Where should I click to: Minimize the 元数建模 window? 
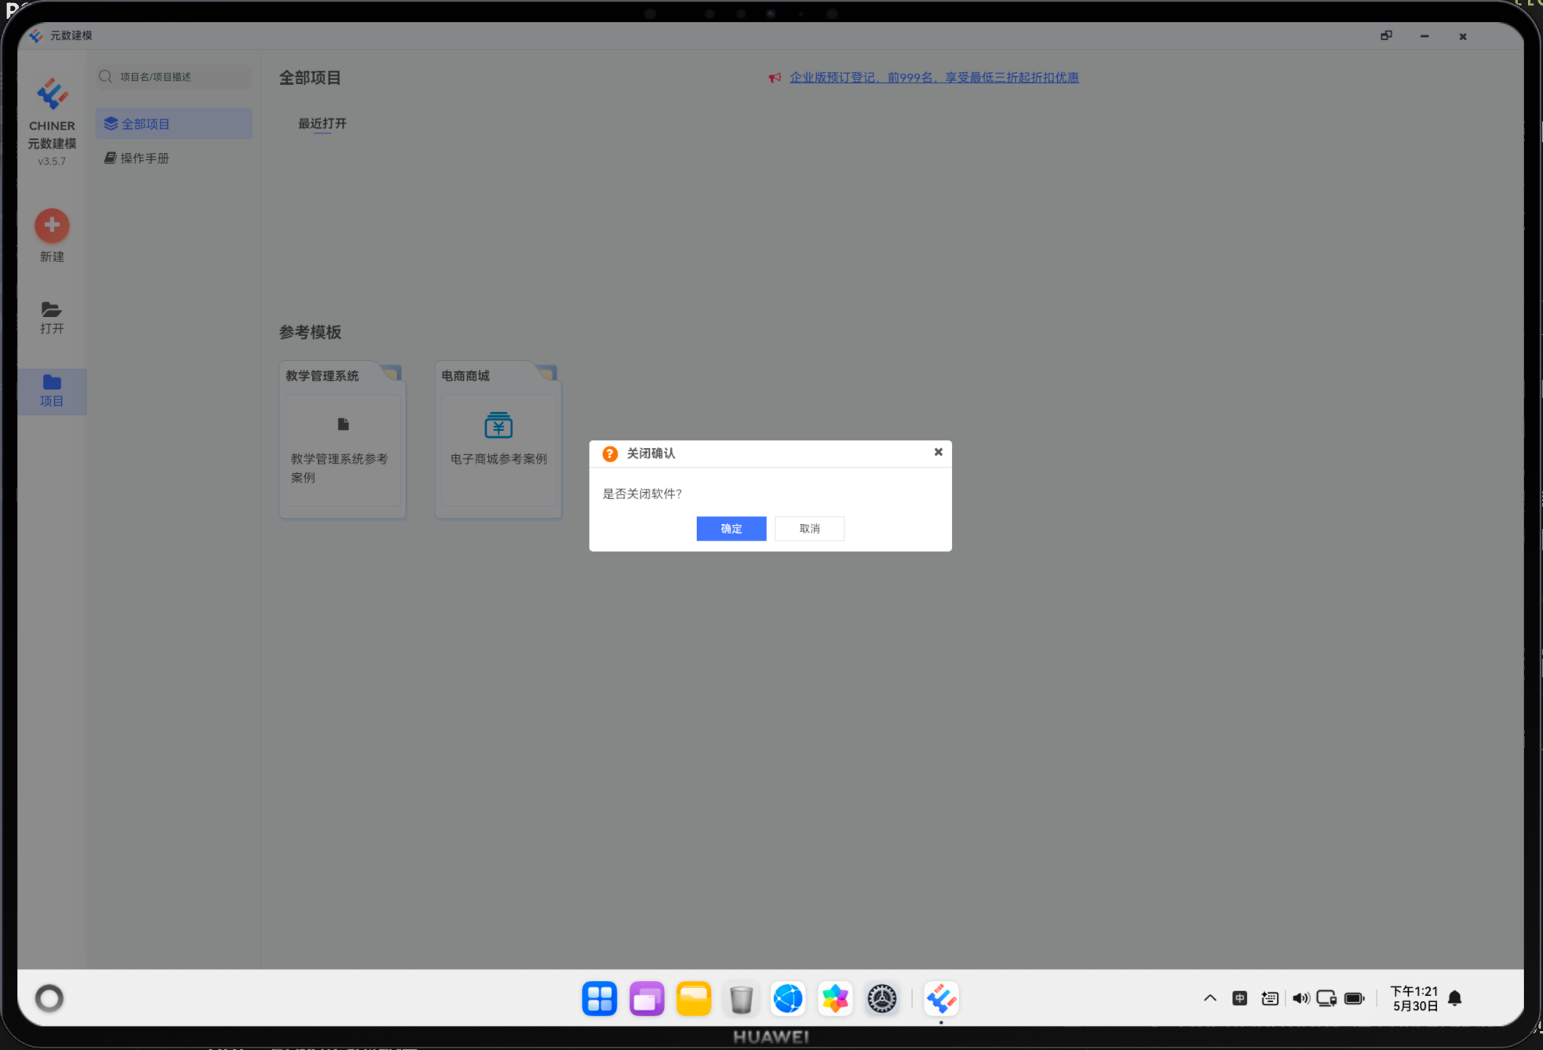(1424, 36)
